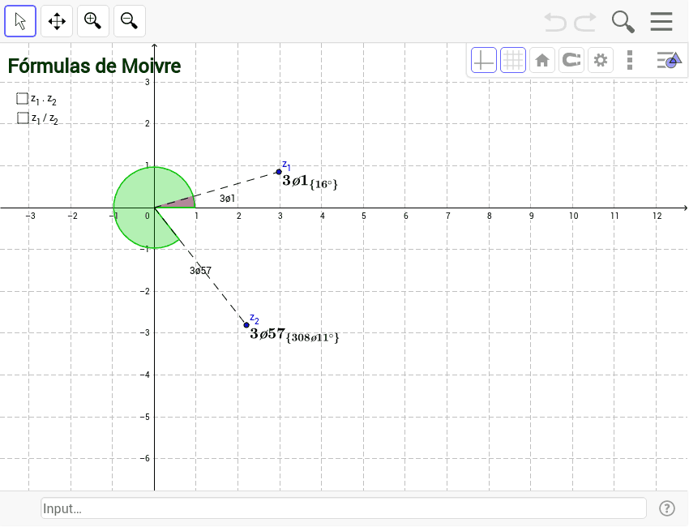Select the Move arrow tool
Screen dimensions: 689x527
pyautogui.click(x=20, y=21)
